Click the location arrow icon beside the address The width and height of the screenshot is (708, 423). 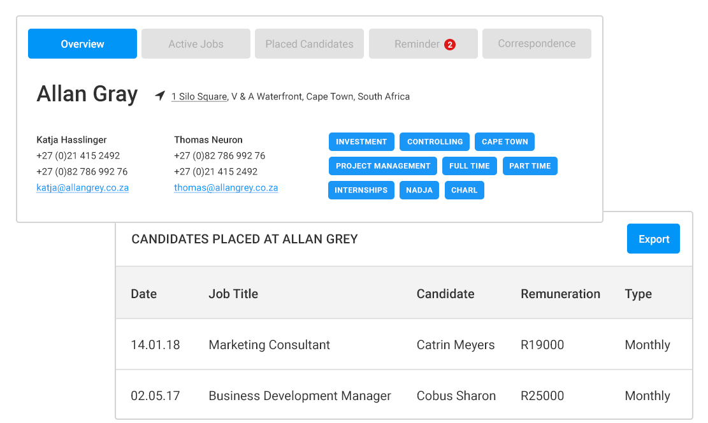tap(160, 96)
